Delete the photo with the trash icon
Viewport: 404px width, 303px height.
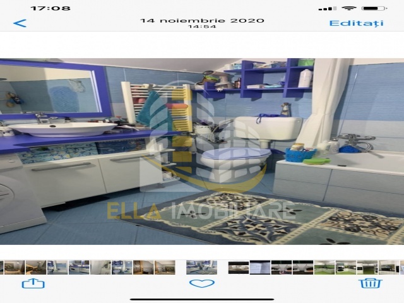click(x=371, y=283)
